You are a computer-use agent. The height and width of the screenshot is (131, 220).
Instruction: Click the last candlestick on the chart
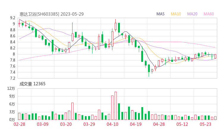(x=215, y=56)
